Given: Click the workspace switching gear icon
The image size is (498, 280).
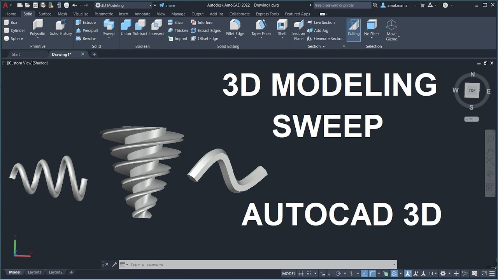Looking at the screenshot, I should 443,273.
